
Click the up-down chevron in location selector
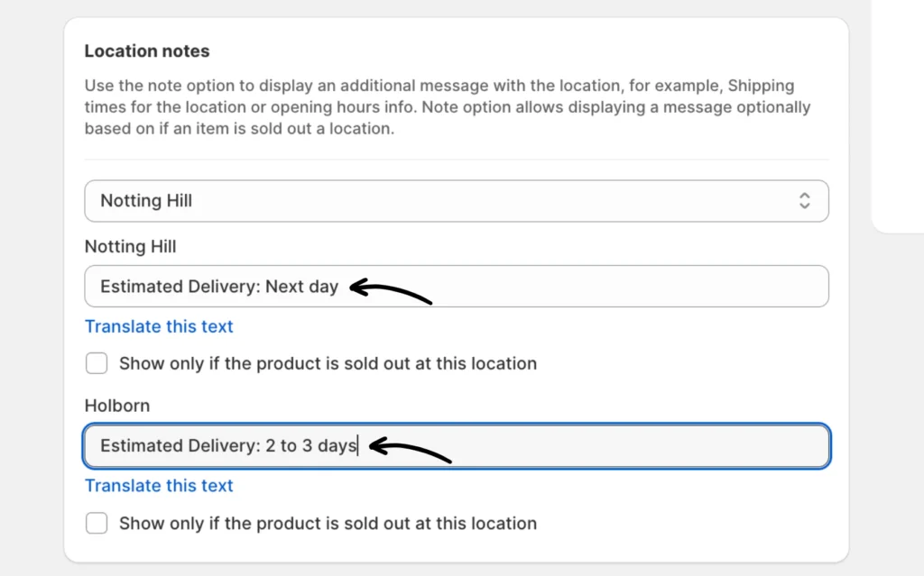(804, 201)
